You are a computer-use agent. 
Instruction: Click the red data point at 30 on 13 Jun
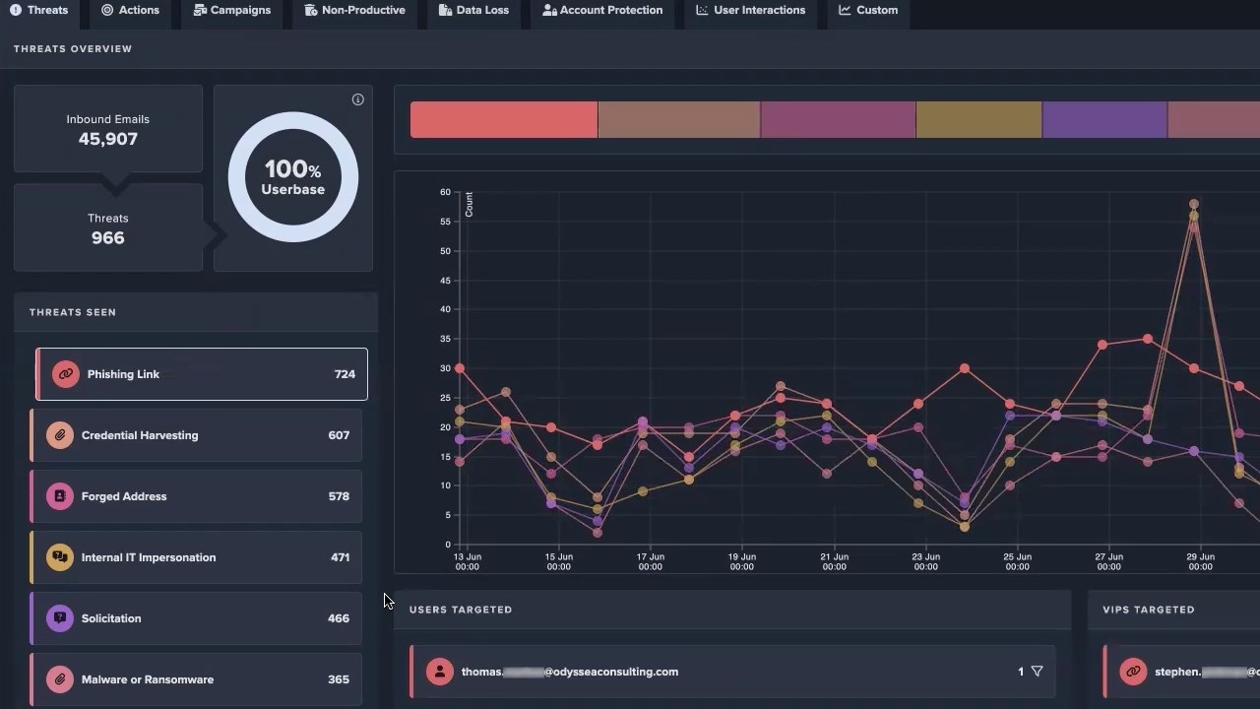pyautogui.click(x=460, y=368)
